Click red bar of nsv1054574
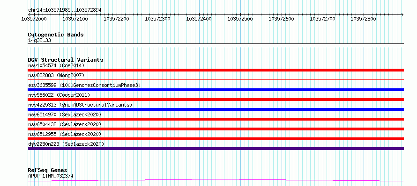This screenshot has height=186, width=417. pos(216,70)
